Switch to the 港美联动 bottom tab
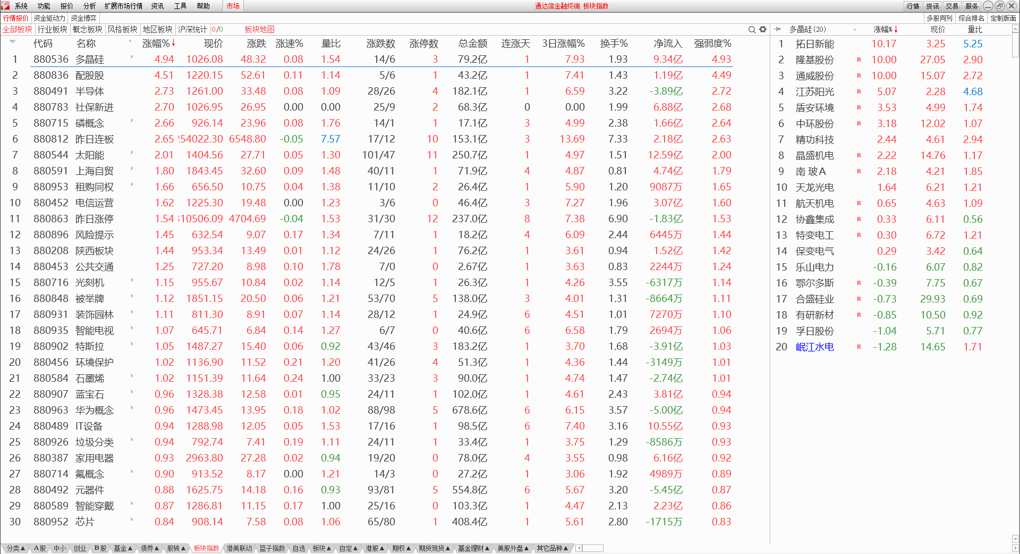This screenshot has height=554, width=1020. (x=239, y=548)
